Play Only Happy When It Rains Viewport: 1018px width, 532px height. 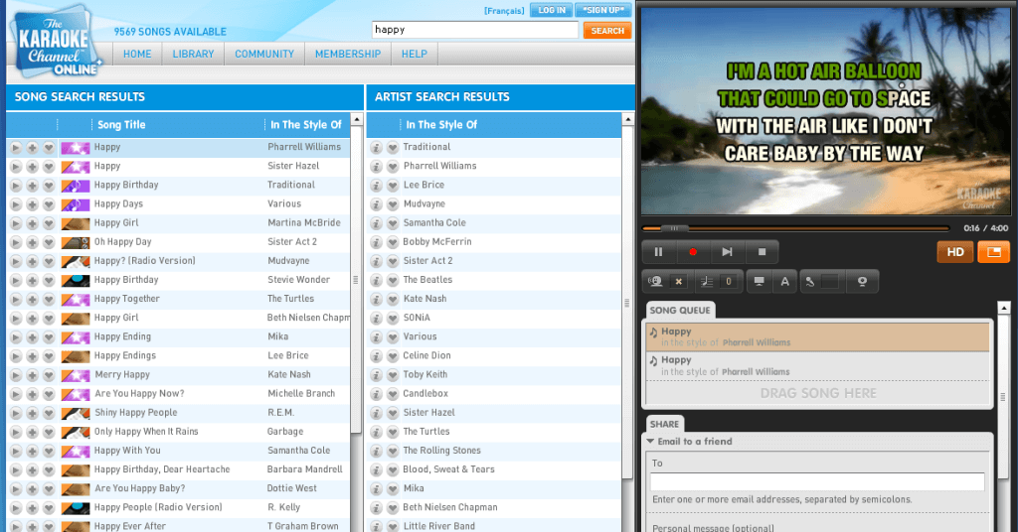(16, 432)
